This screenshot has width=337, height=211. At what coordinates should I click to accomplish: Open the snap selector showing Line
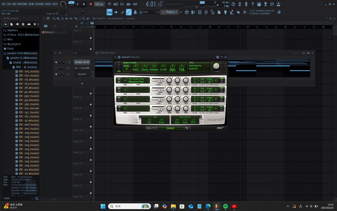tap(149, 12)
